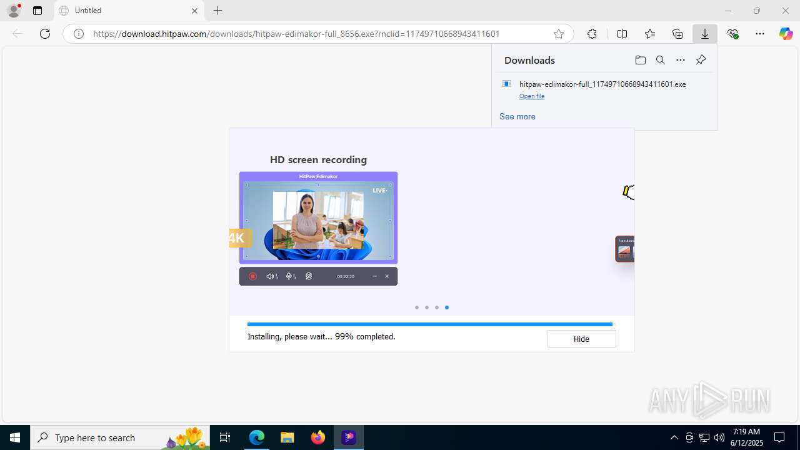This screenshot has width=800, height=450.
Task: Open the Edge profile avatar
Action: [14, 11]
